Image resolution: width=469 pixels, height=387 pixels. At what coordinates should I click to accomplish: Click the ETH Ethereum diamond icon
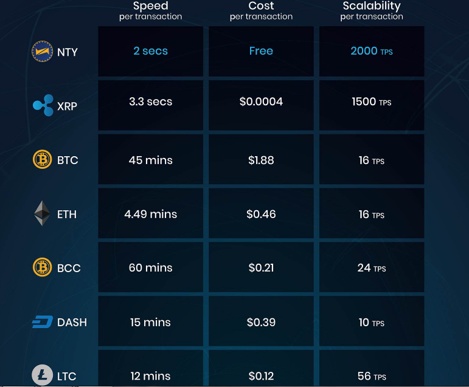(x=42, y=213)
